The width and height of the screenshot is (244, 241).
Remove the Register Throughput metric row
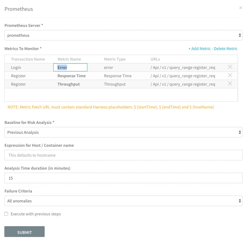tap(230, 84)
